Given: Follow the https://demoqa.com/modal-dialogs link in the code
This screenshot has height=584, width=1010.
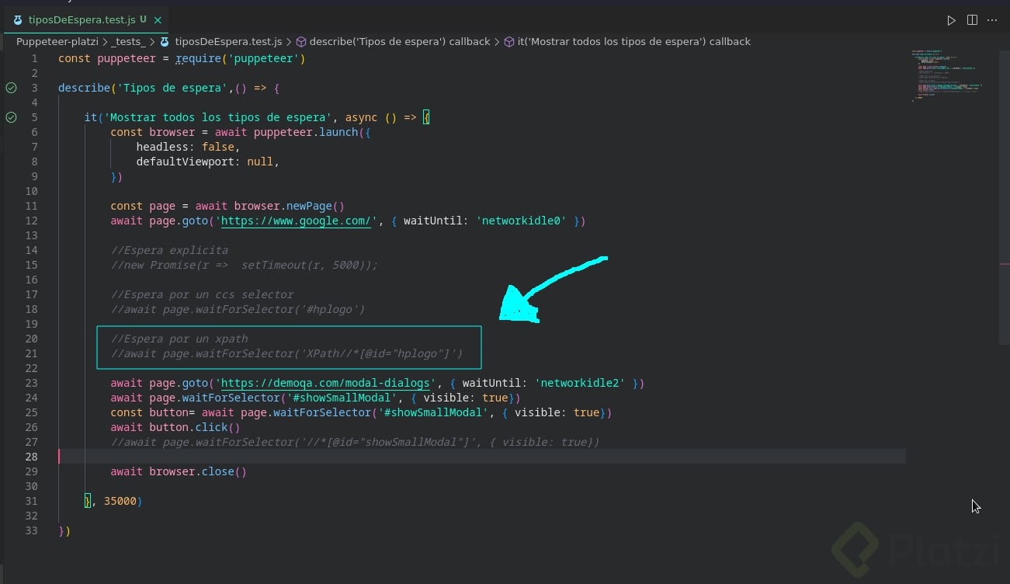Looking at the screenshot, I should (x=326, y=383).
